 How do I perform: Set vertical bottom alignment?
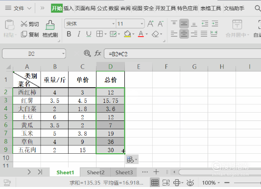[x=194, y=24]
